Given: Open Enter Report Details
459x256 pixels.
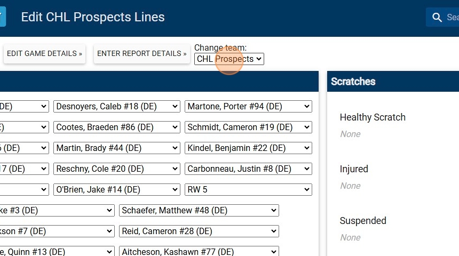Looking at the screenshot, I should point(141,53).
